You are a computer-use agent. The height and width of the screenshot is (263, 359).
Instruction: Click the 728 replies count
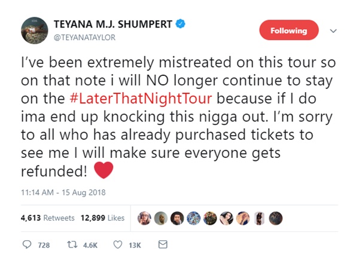point(44,246)
